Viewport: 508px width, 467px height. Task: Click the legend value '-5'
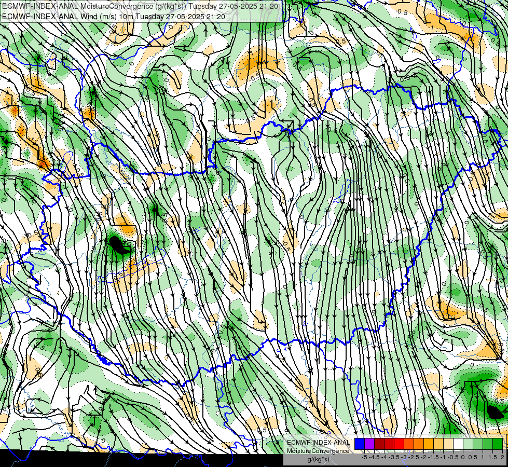pos(364,457)
